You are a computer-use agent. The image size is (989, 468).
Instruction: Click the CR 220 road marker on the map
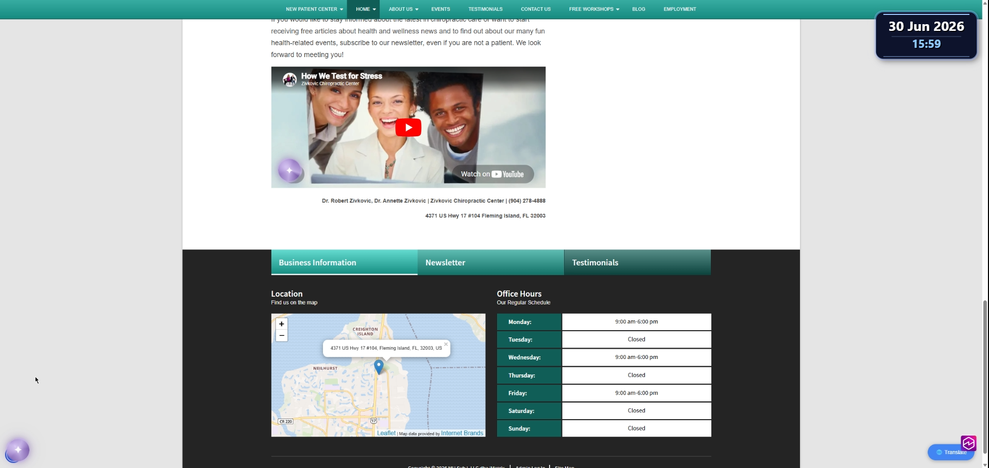[x=285, y=422]
